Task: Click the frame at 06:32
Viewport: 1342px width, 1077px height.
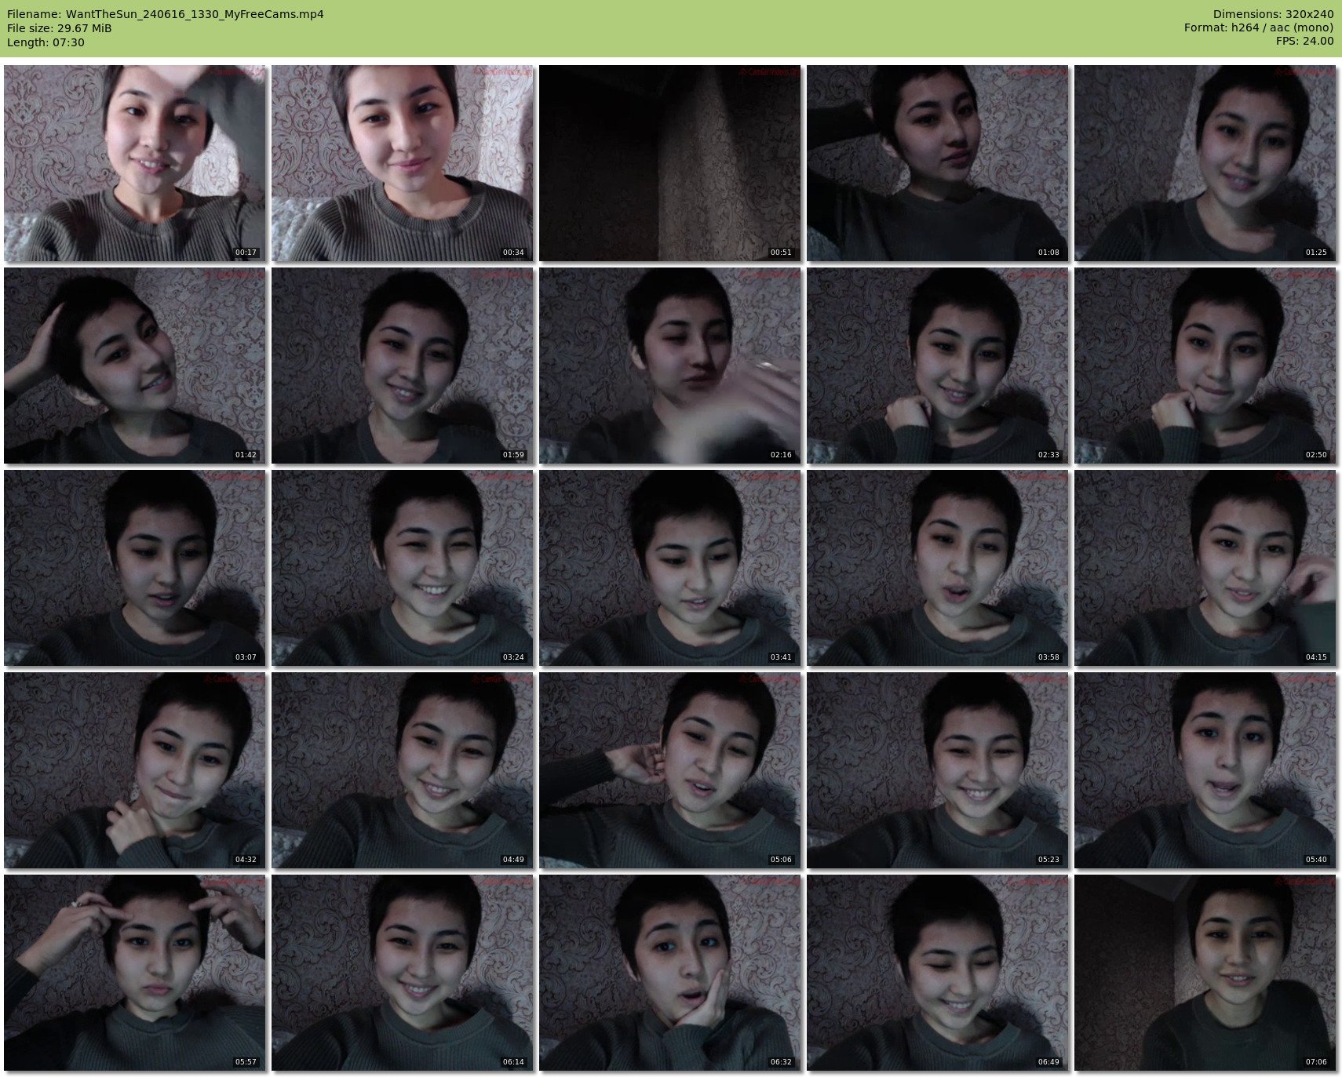Action: coord(670,973)
